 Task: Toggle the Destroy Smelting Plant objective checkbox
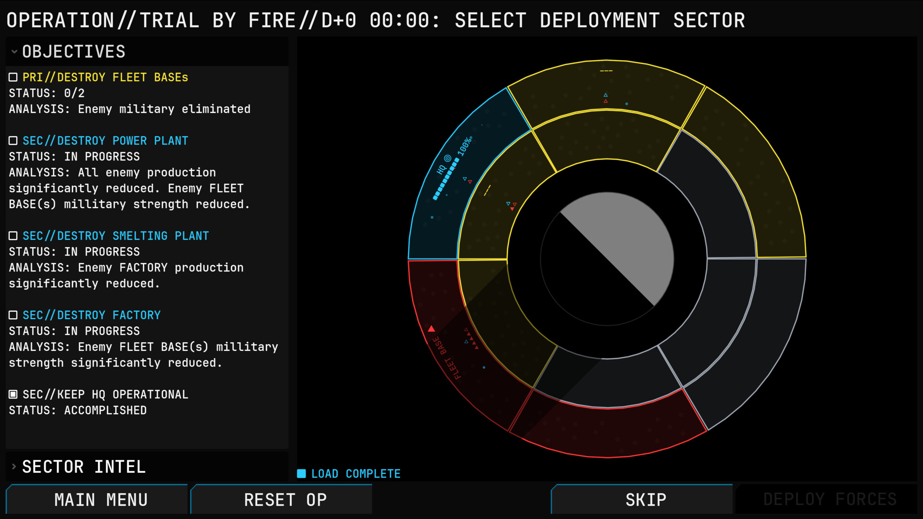tap(13, 235)
